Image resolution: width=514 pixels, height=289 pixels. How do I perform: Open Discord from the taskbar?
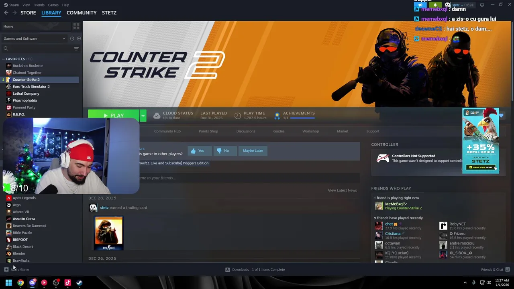pyautogui.click(x=33, y=283)
